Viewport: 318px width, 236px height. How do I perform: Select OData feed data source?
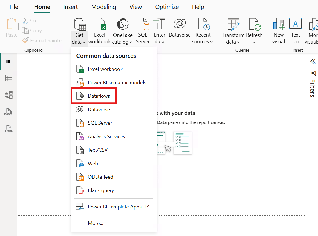[x=114, y=177]
